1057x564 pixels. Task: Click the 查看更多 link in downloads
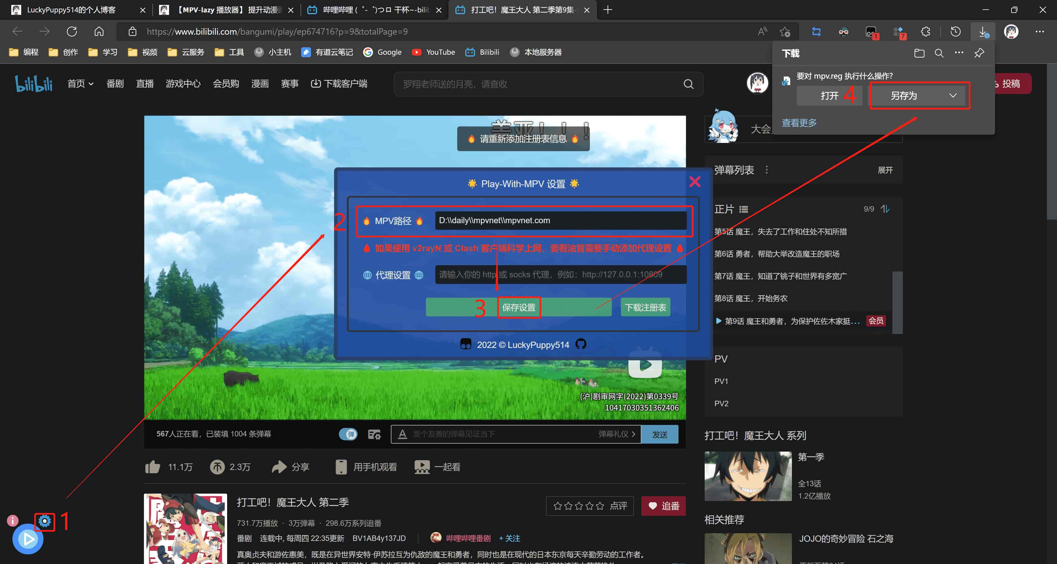point(799,123)
